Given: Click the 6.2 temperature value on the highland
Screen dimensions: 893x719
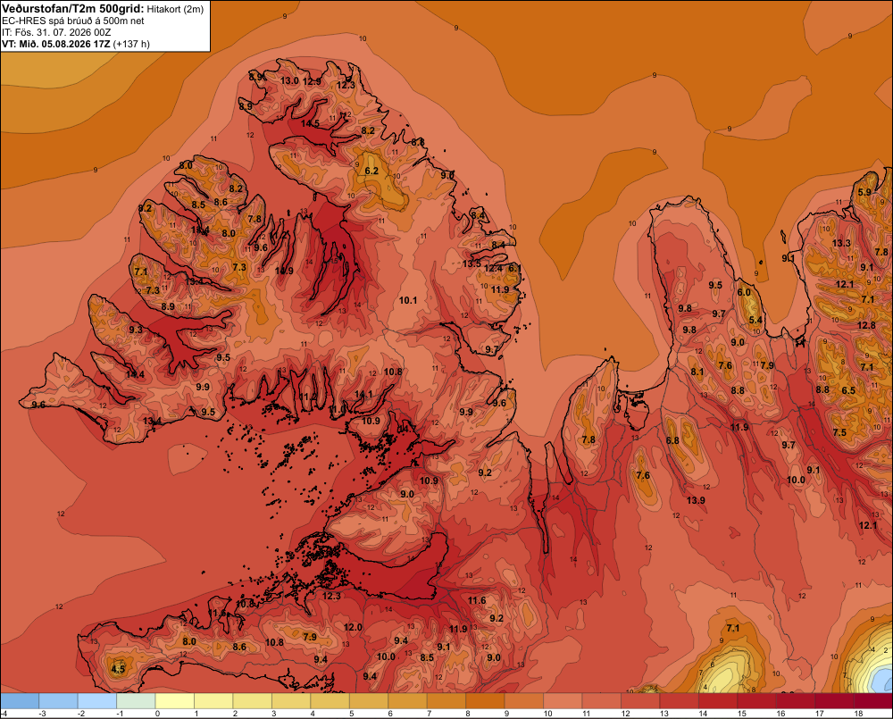Looking at the screenshot, I should 371,171.
